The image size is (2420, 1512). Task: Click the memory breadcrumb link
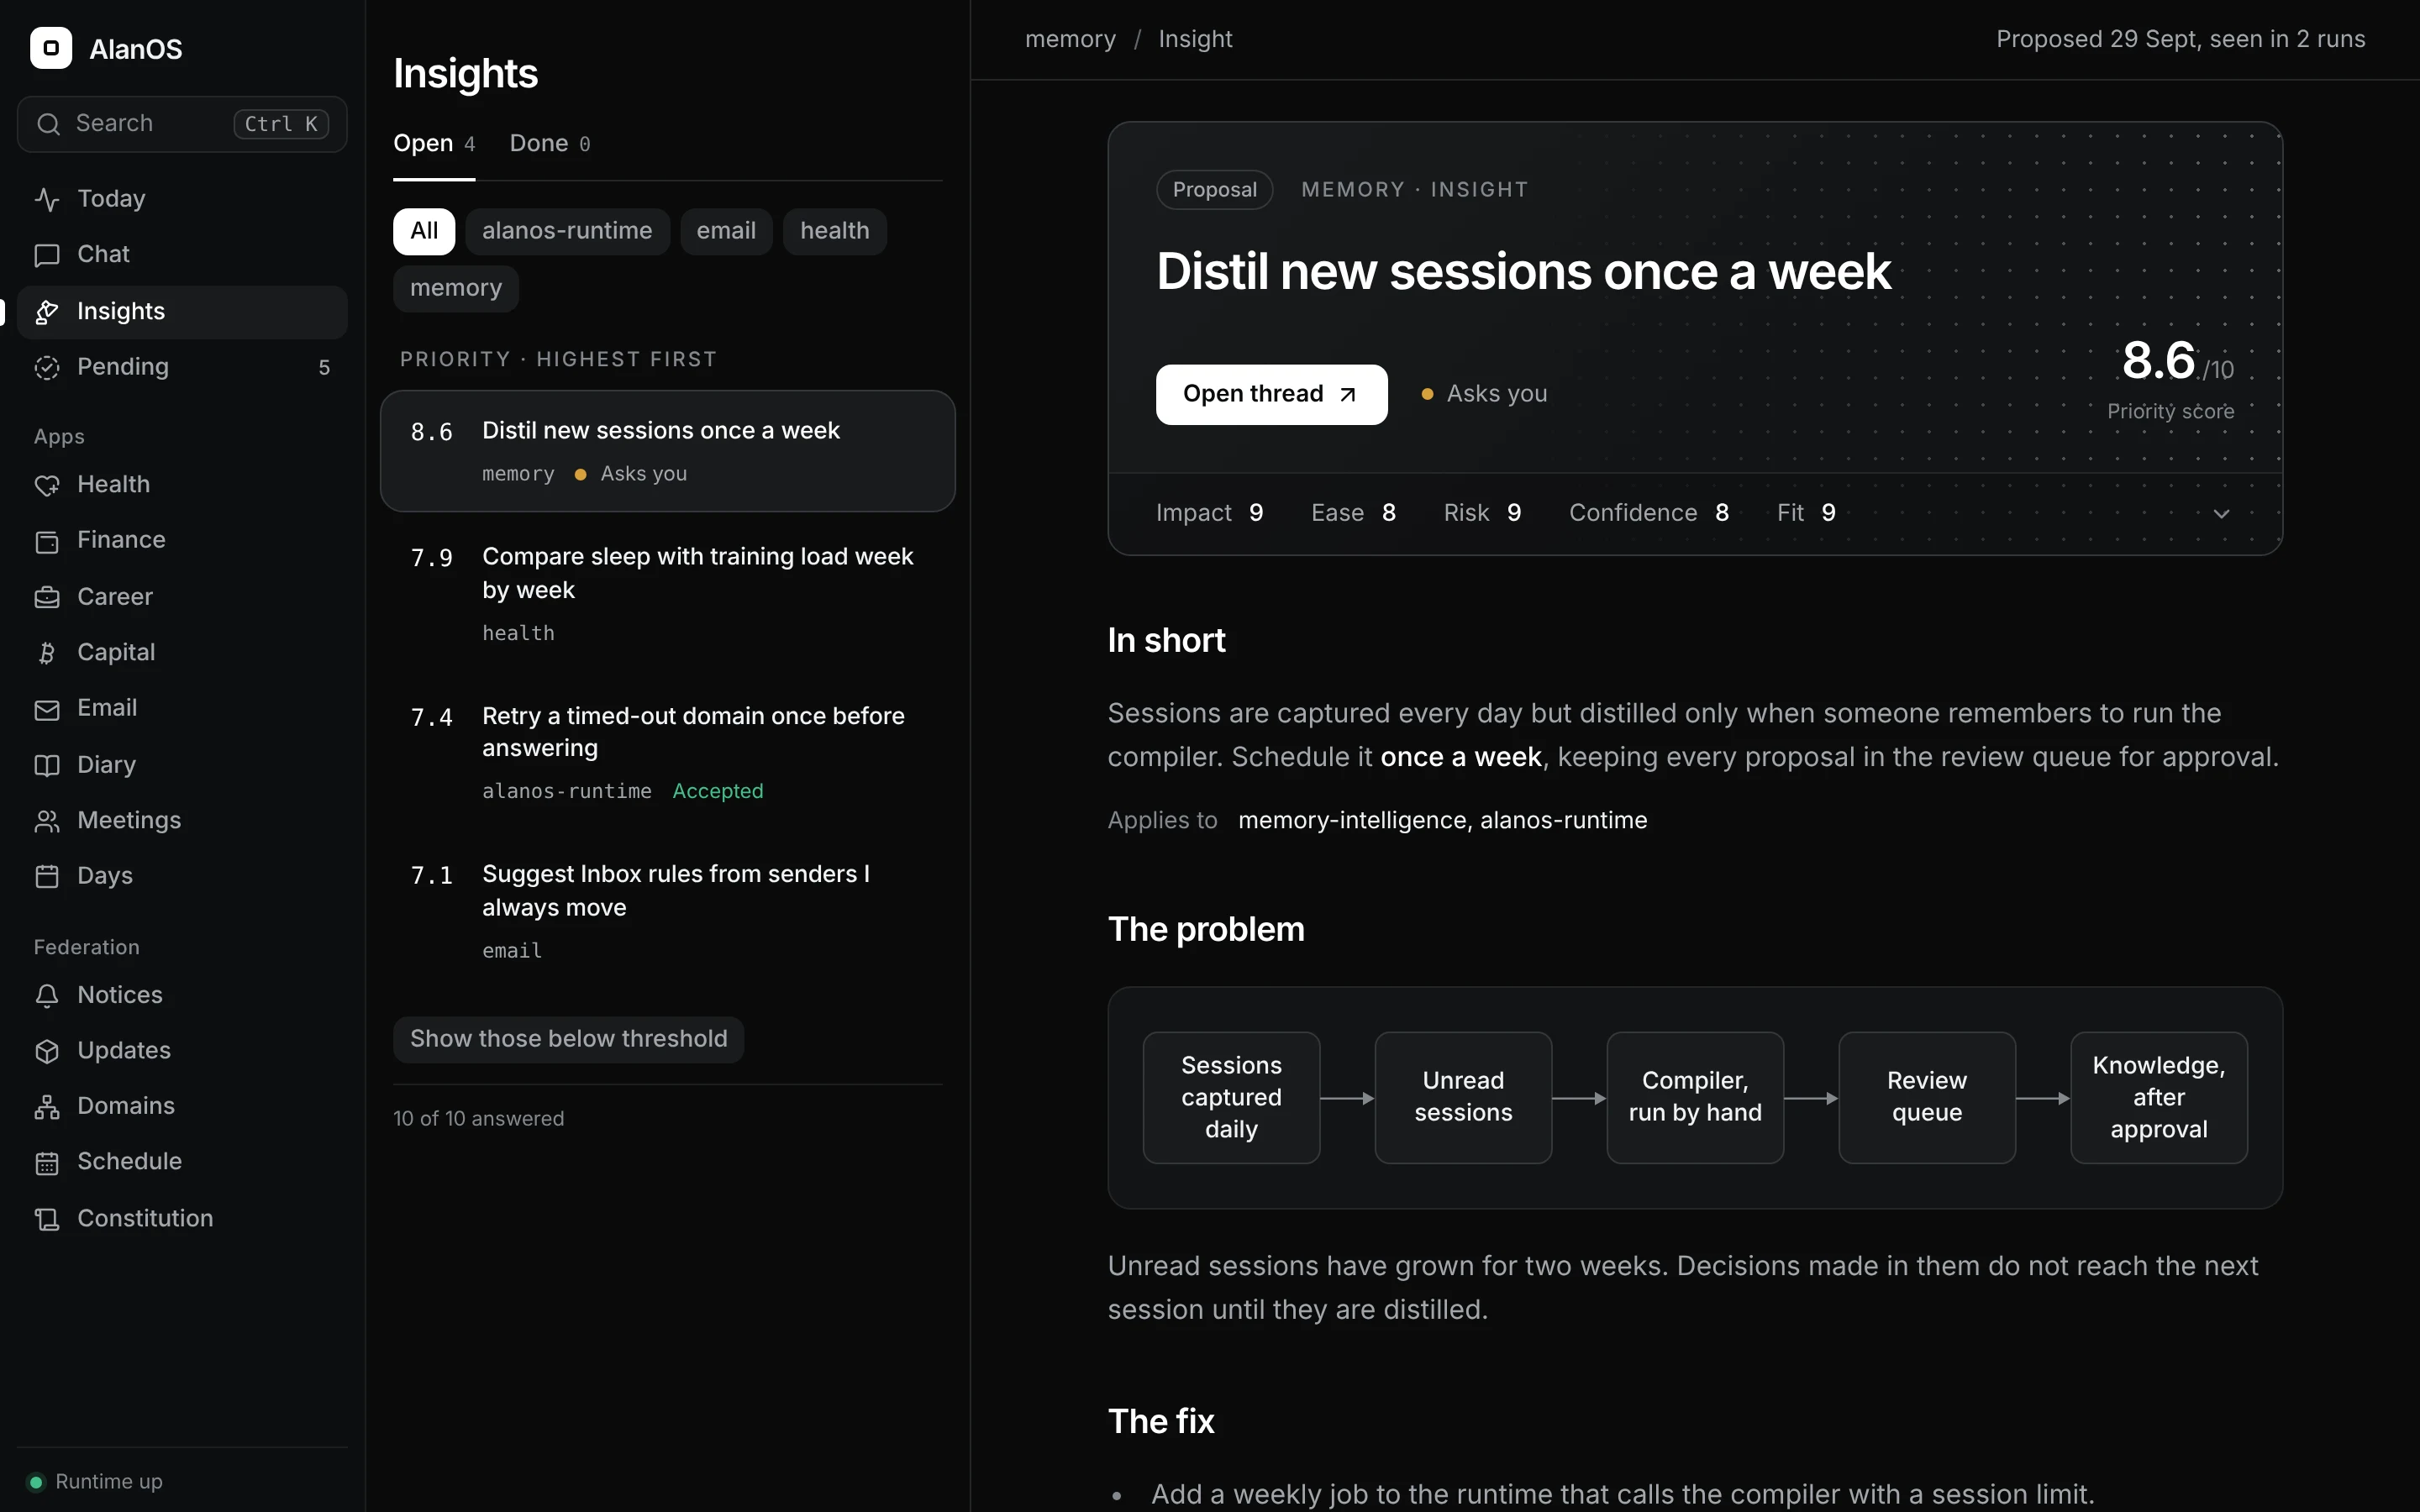pyautogui.click(x=1070, y=39)
